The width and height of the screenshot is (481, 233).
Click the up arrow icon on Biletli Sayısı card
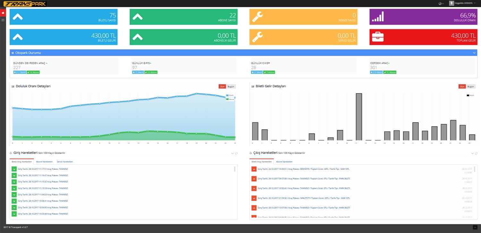pyautogui.click(x=18, y=17)
